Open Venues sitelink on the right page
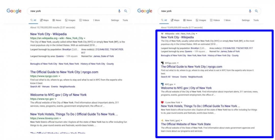The height and width of the screenshot is (140, 275). click(175, 77)
